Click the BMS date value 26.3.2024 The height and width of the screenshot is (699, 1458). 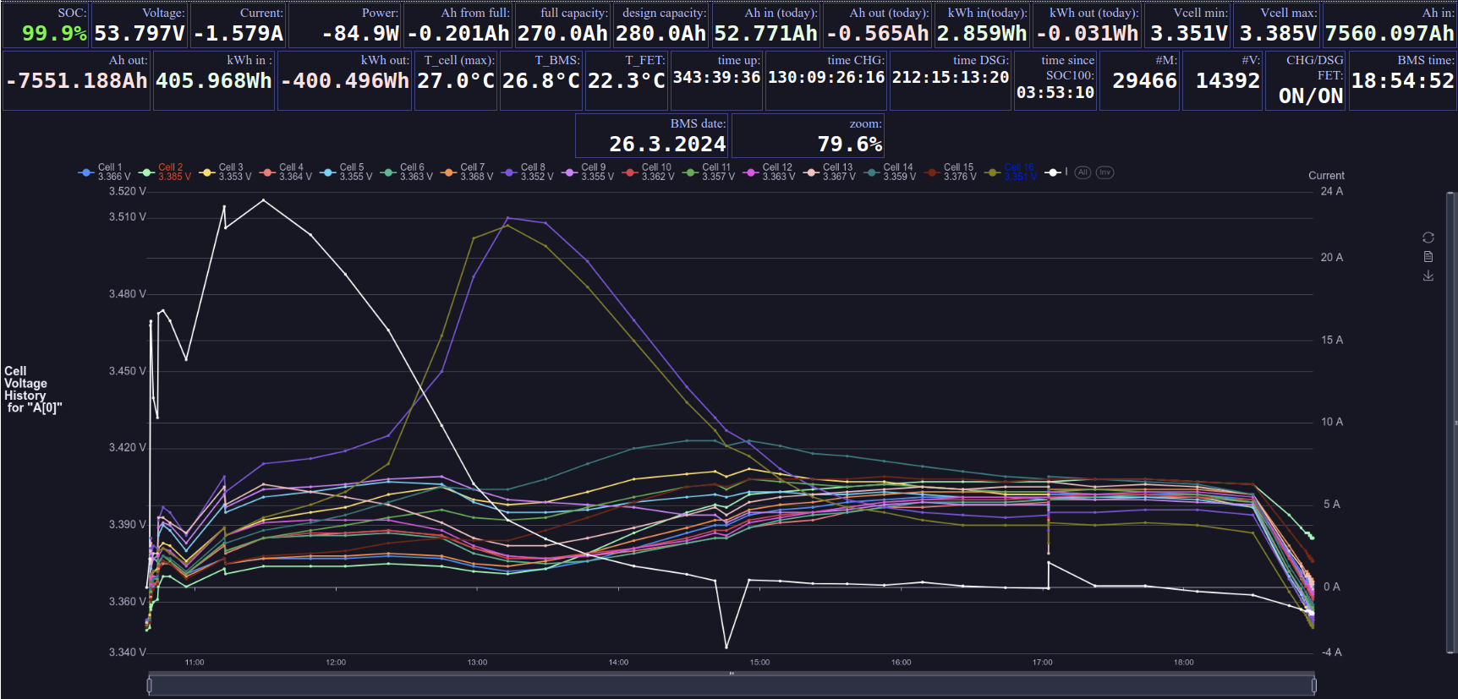[667, 144]
